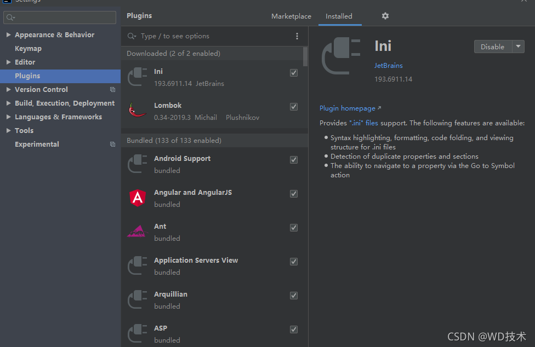Click 'Downloaded (2 of 2 enabled)' header
535x347 pixels.
pos(173,54)
